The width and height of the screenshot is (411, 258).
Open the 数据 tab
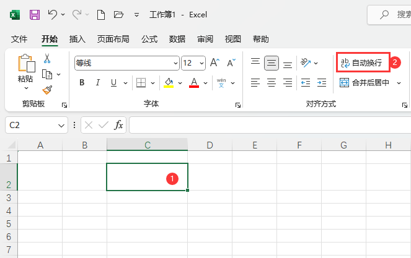point(177,39)
